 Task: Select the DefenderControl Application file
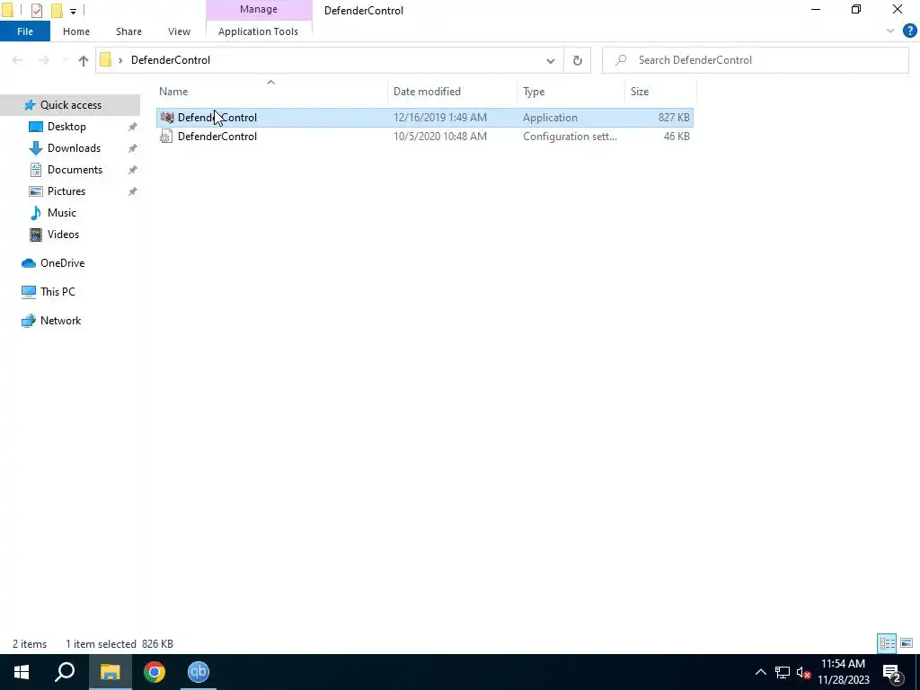425,118
